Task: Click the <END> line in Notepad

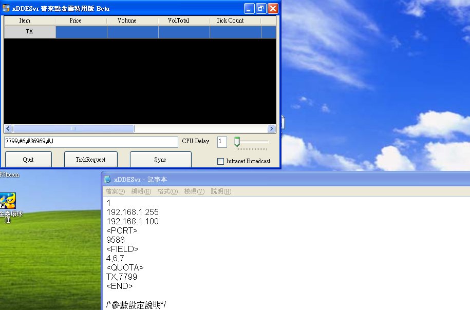Action: pyautogui.click(x=120, y=286)
